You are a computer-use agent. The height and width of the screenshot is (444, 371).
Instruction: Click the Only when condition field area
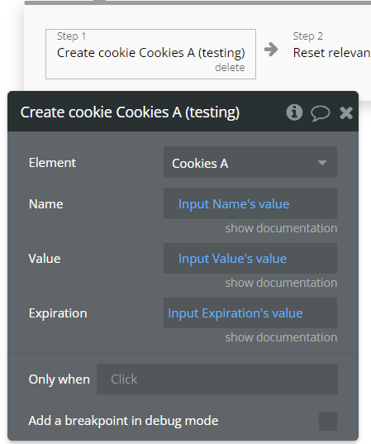(x=217, y=380)
